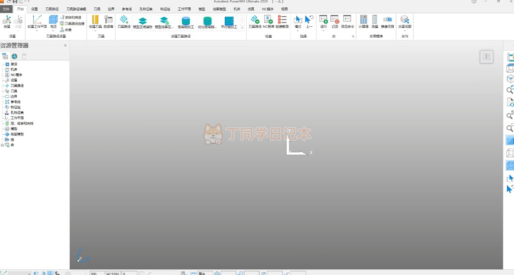The width and height of the screenshot is (514, 275).
Task: Select 残留模型 in explorer tree
Action: click(17, 134)
